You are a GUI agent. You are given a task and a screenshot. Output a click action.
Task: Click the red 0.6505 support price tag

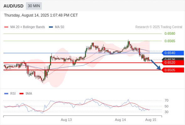click(x=173, y=70)
